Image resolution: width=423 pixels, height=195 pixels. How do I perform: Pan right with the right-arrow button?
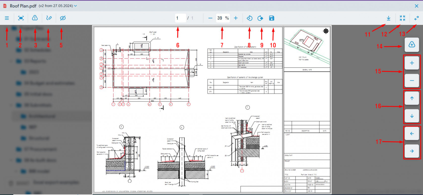412,151
